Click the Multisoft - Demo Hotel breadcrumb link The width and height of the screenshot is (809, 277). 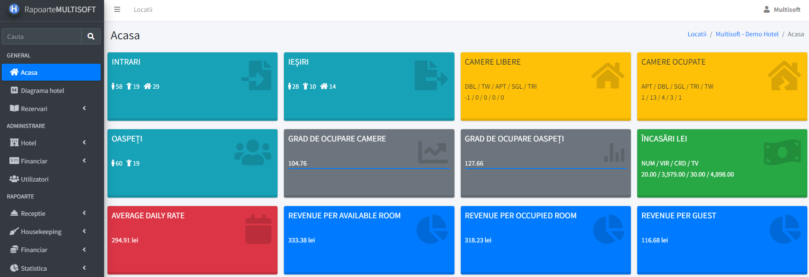coord(747,34)
